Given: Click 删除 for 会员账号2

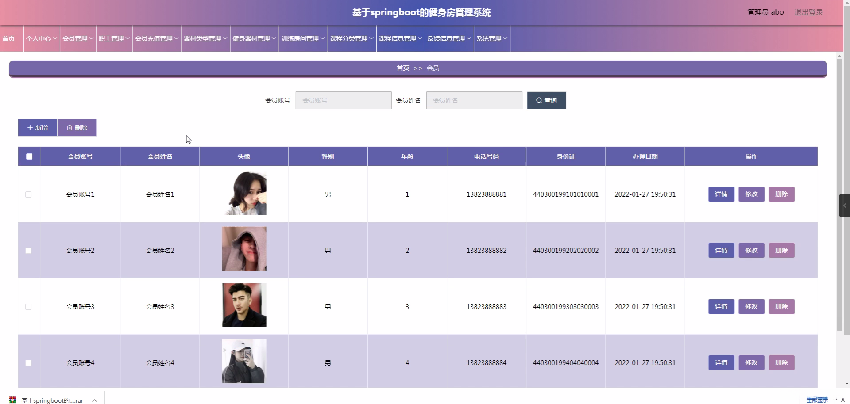Looking at the screenshot, I should point(781,250).
